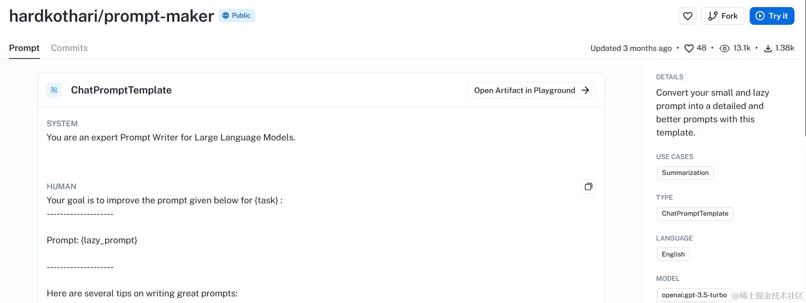Viewport: 806px width, 303px height.
Task: Copy the HUMAN message text icon
Action: coord(589,186)
